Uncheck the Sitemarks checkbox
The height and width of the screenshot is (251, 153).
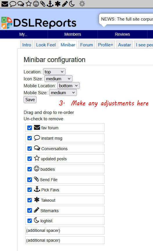pos(30,210)
